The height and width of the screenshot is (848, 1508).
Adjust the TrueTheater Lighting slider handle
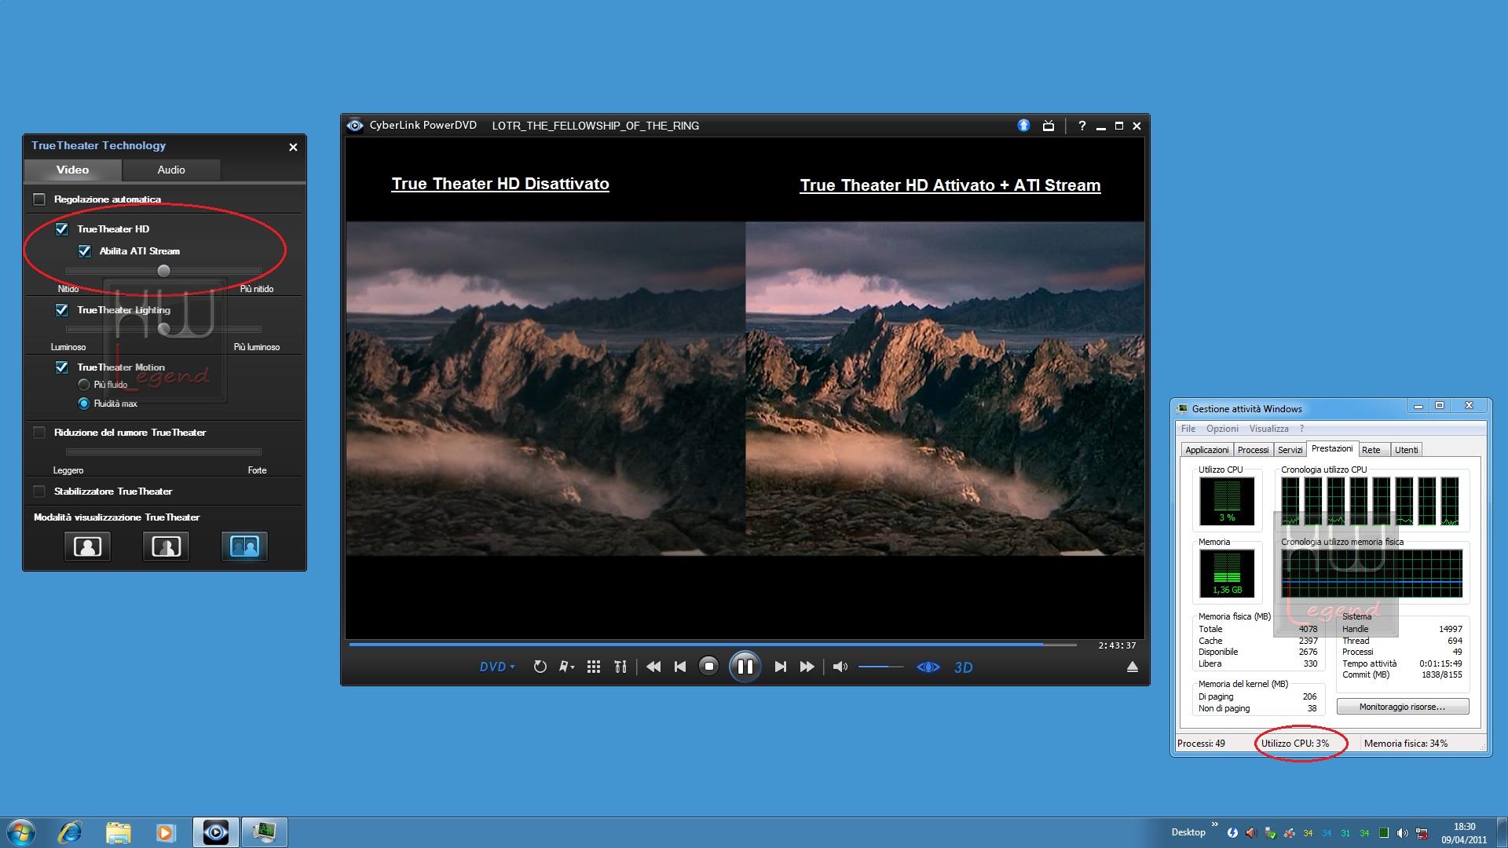click(x=163, y=329)
